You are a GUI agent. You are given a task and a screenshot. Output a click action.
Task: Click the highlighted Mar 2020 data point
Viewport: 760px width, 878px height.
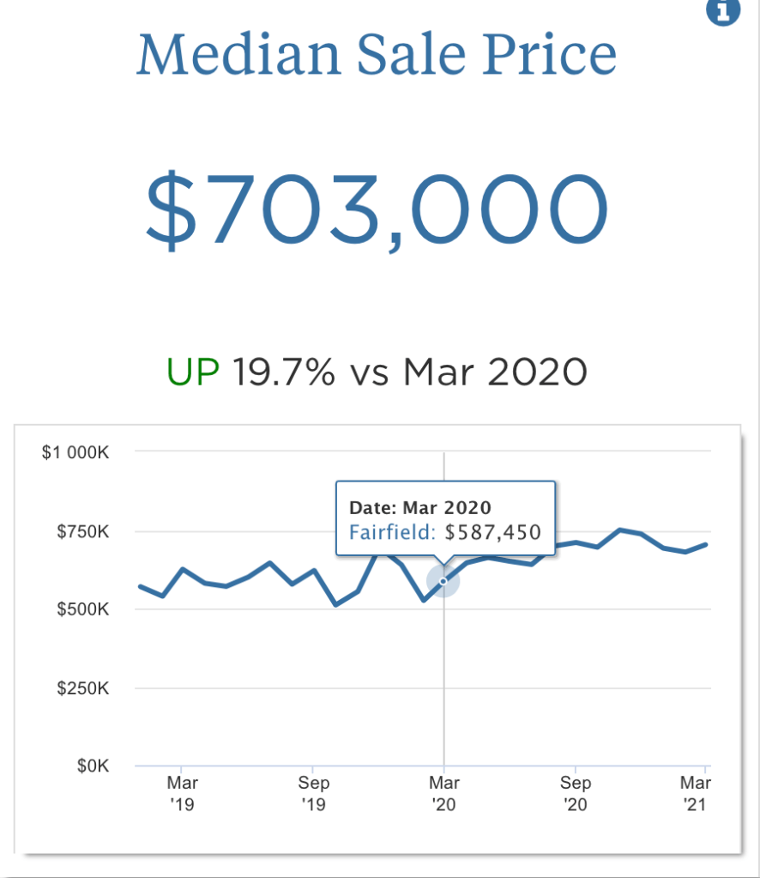point(443,581)
